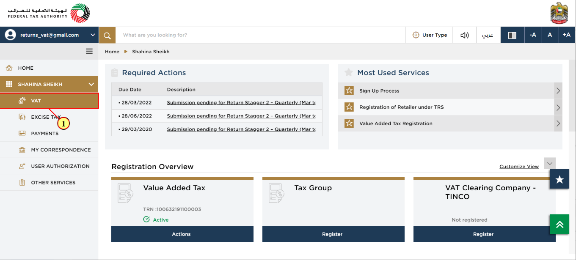This screenshot has height=274, width=576.
Task: Open the User Type settings
Action: tap(429, 35)
